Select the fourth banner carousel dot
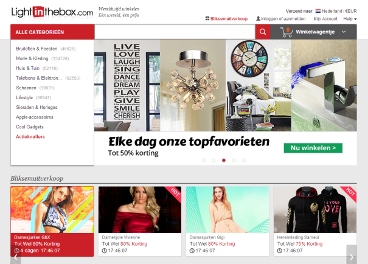Image resolution: width=368 pixels, height=264 pixels. (x=234, y=160)
